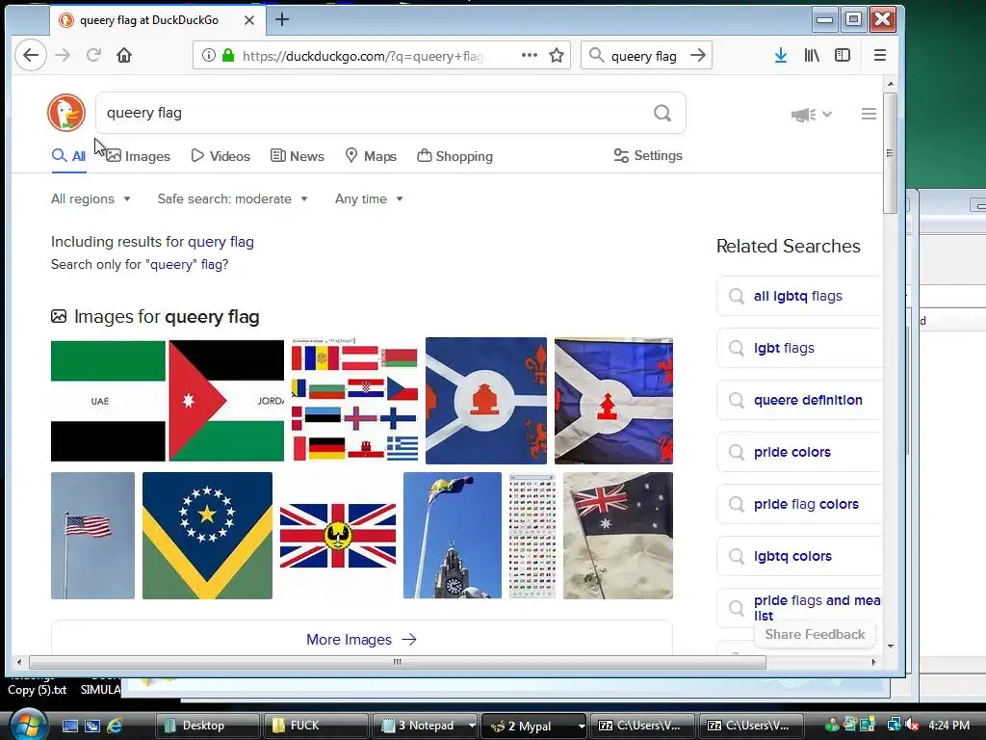Toggle the sidebar icon in toolbar
986x740 pixels.
point(842,55)
